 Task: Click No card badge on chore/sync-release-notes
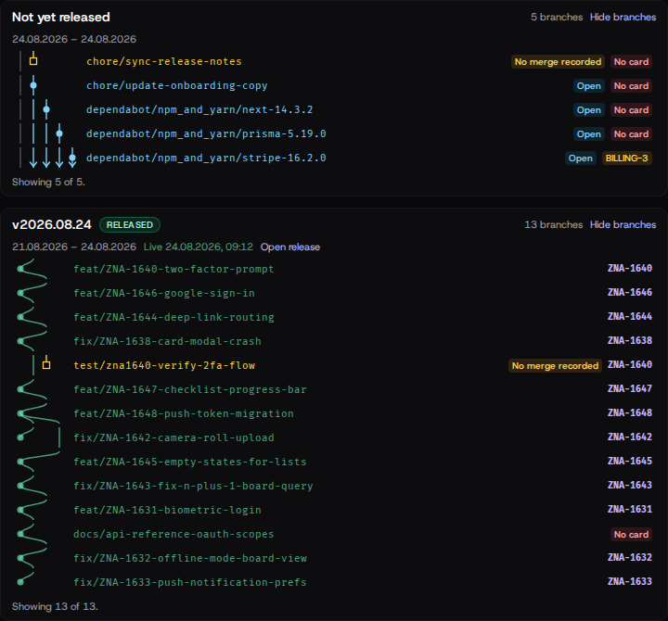click(631, 62)
